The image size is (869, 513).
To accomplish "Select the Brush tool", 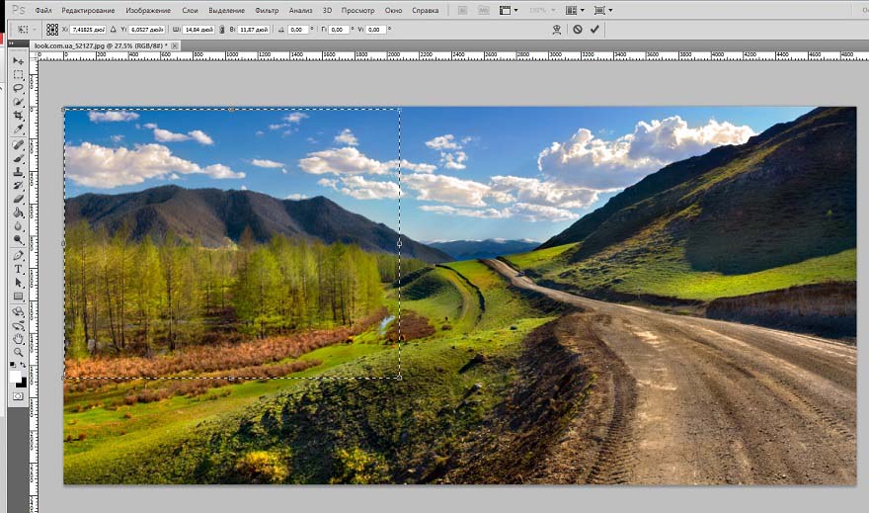I will [19, 158].
